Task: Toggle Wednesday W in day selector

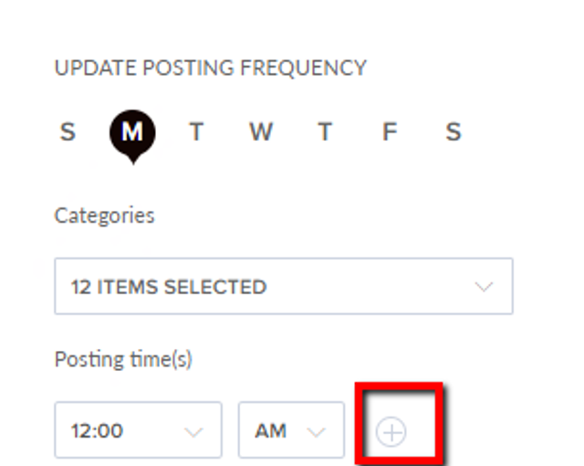Action: tap(261, 132)
